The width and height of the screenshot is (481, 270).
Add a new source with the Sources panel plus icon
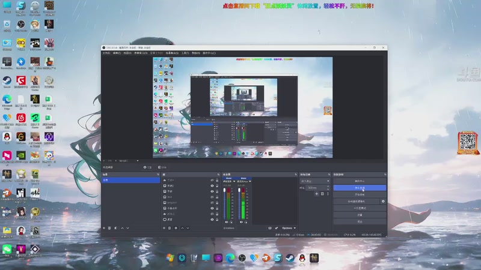[x=164, y=228]
